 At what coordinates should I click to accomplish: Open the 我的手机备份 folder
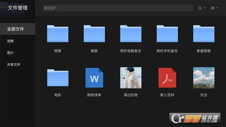coord(167,34)
